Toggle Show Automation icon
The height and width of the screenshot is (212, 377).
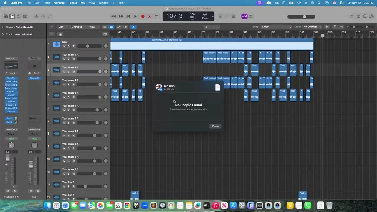point(119,27)
